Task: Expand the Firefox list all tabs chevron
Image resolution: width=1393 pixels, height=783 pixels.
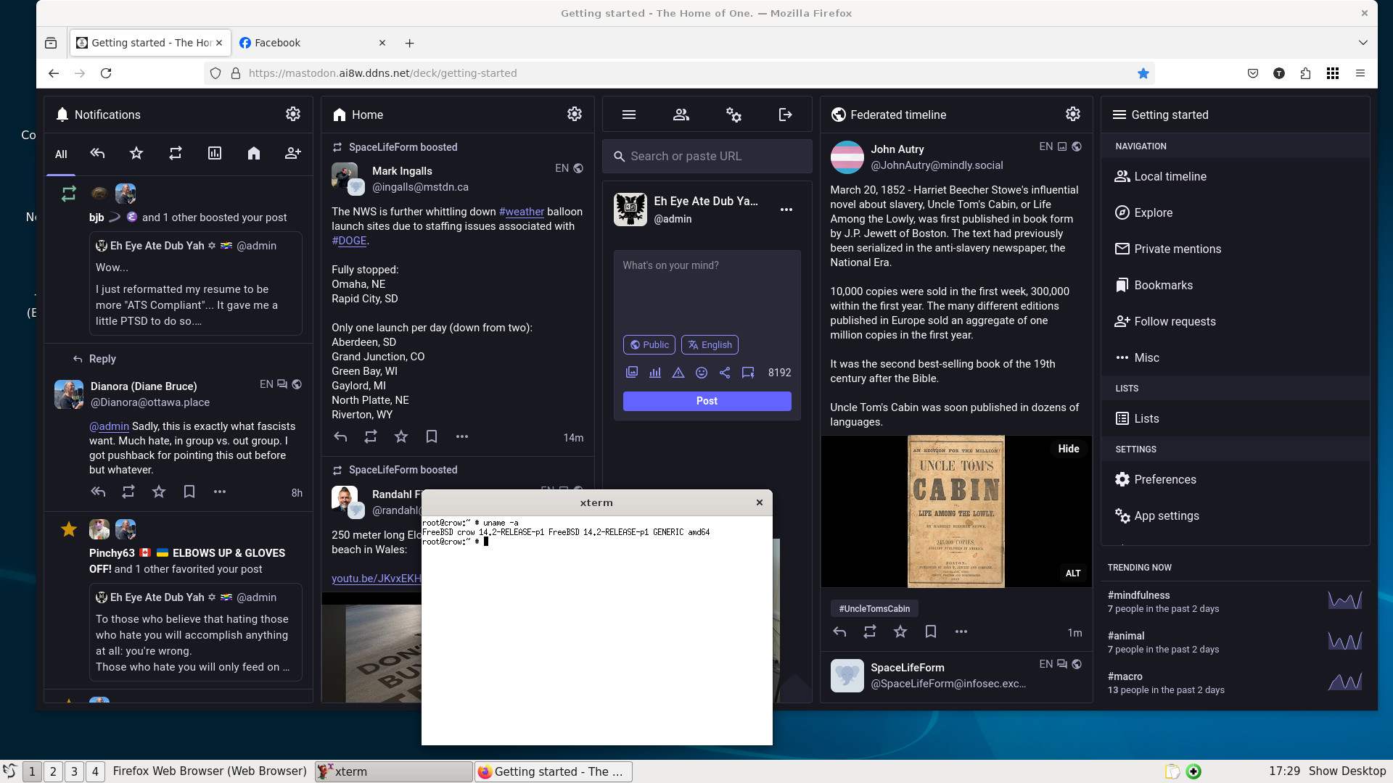Action: click(1363, 43)
